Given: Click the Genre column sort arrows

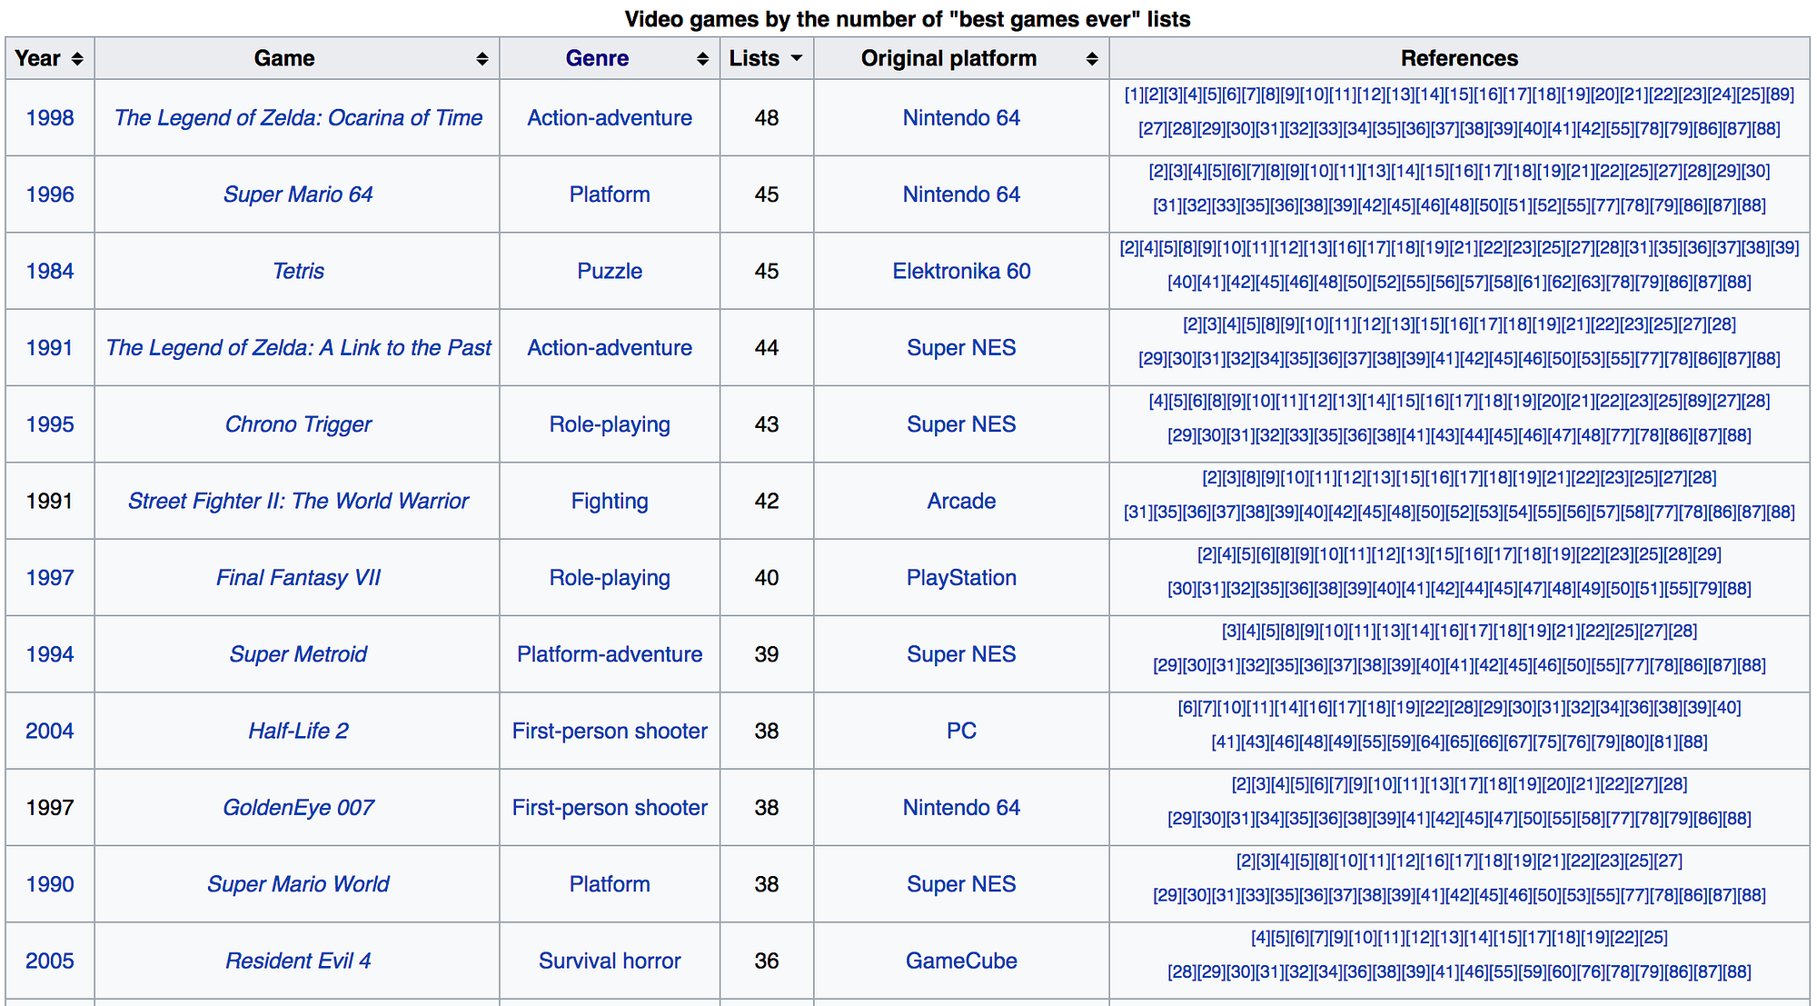Looking at the screenshot, I should click(702, 59).
